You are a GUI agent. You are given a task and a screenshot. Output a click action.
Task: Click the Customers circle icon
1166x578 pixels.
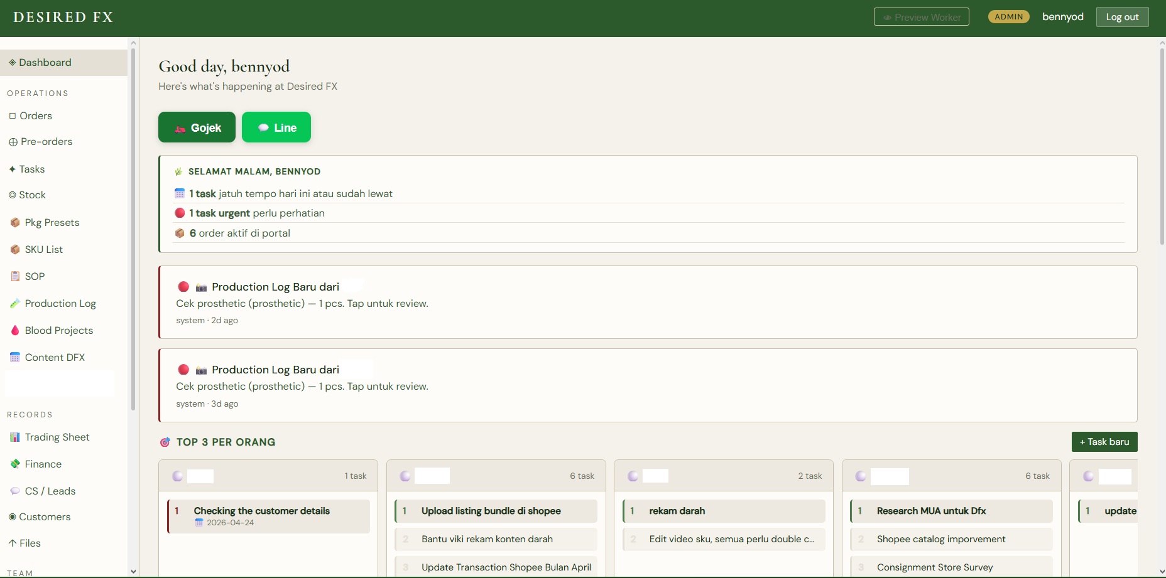(x=13, y=517)
